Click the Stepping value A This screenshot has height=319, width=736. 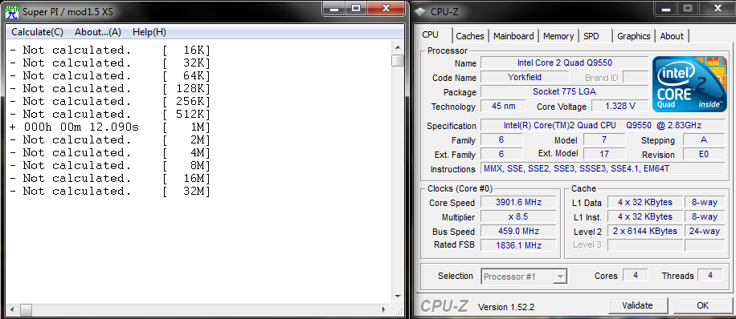coord(704,139)
